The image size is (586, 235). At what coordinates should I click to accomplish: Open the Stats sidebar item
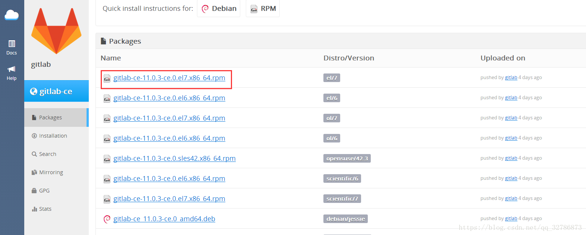pyautogui.click(x=42, y=209)
